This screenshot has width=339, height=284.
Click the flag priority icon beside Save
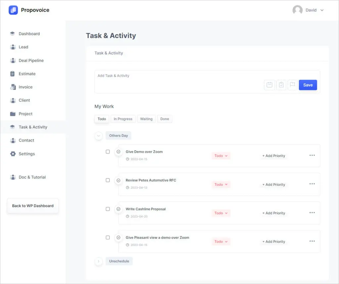click(292, 85)
